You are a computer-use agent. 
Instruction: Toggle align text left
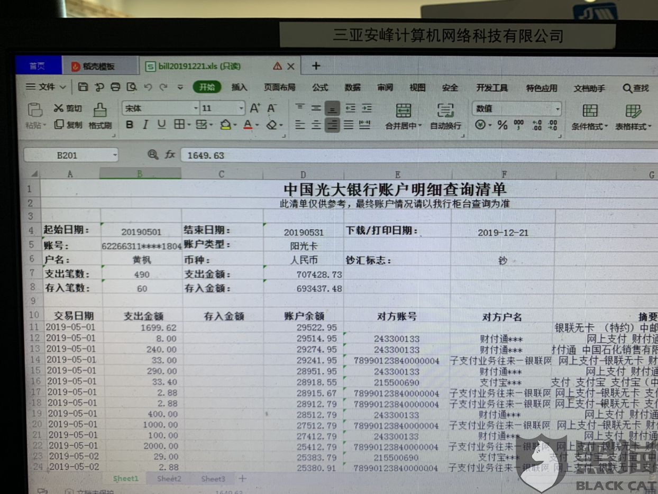(x=300, y=125)
